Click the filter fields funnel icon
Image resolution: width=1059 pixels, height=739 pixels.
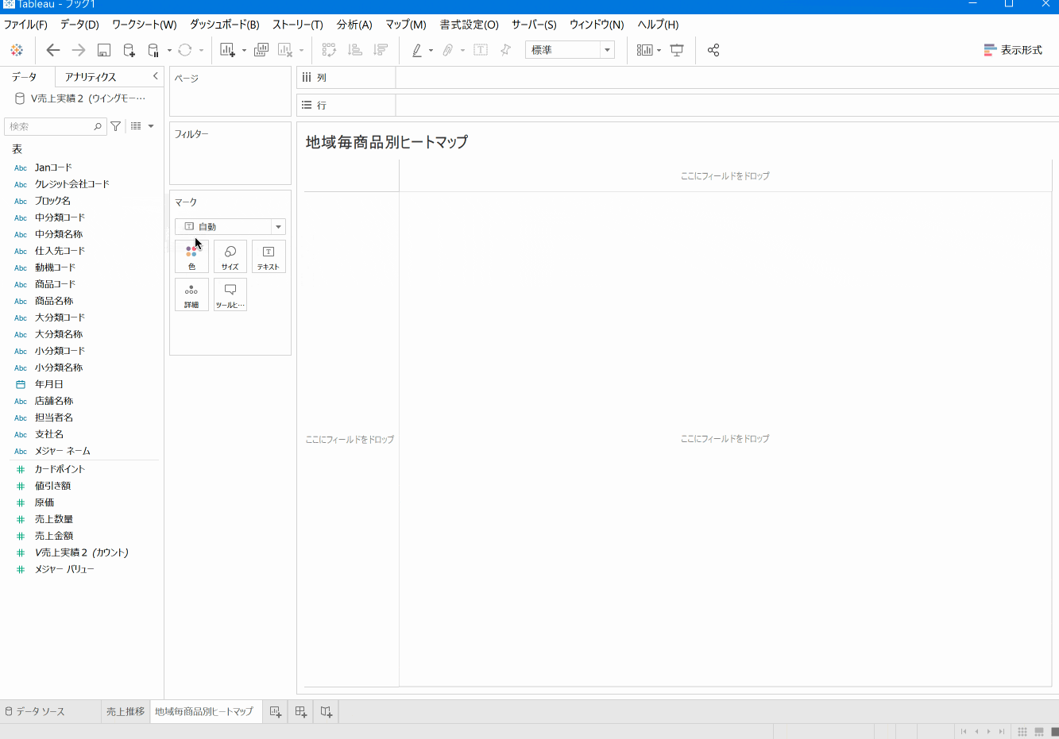116,126
